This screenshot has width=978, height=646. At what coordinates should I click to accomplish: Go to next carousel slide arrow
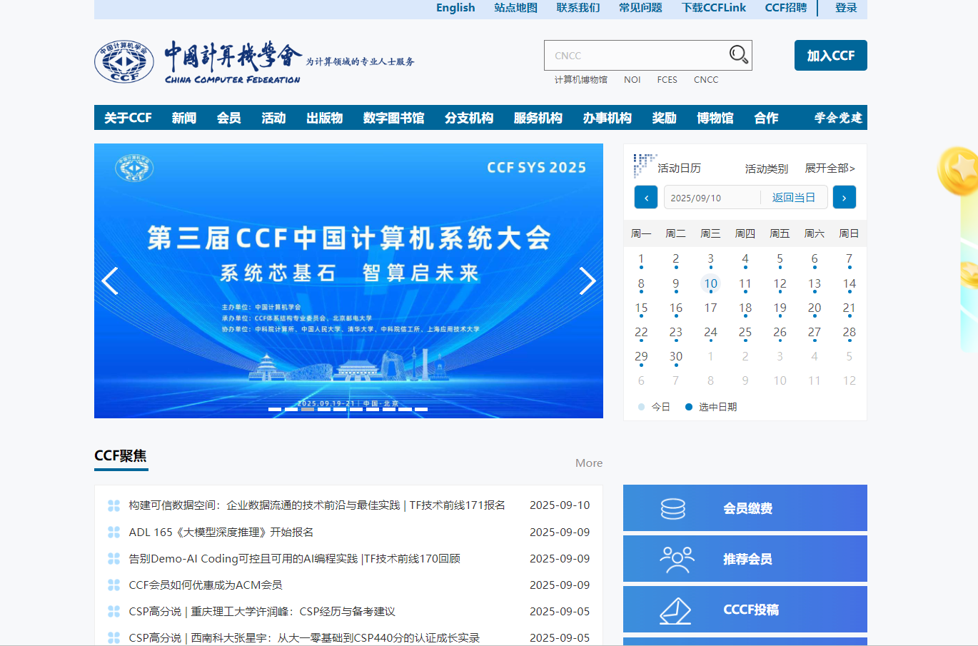(x=587, y=281)
